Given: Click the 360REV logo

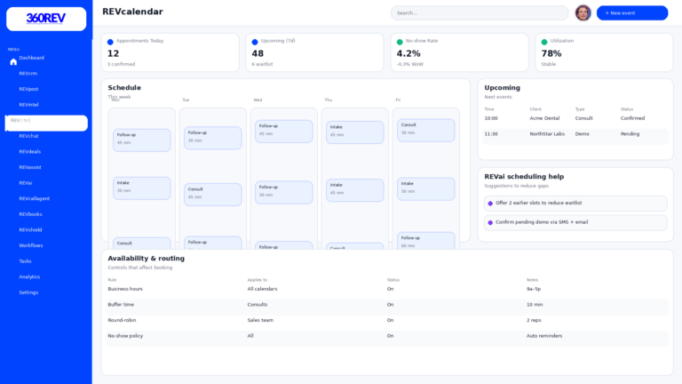Looking at the screenshot, I should [46, 19].
